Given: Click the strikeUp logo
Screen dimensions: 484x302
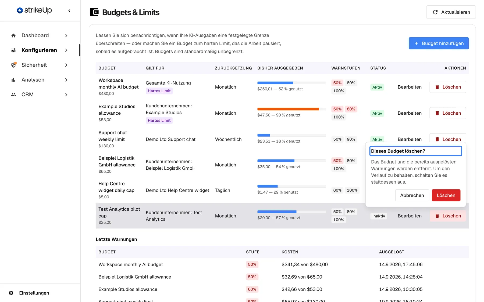Looking at the screenshot, I should point(34,10).
